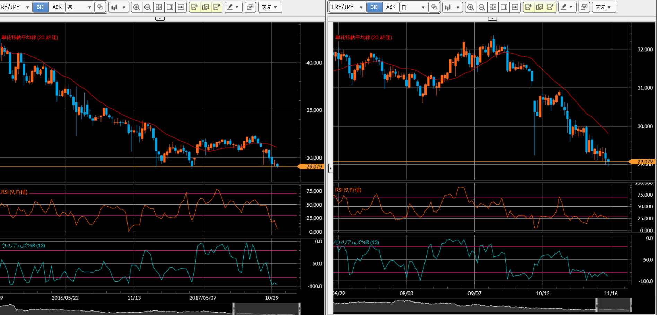Open the 表示 menu on the daily chart
Image resolution: width=657 pixels, height=315 pixels.
[x=604, y=7]
